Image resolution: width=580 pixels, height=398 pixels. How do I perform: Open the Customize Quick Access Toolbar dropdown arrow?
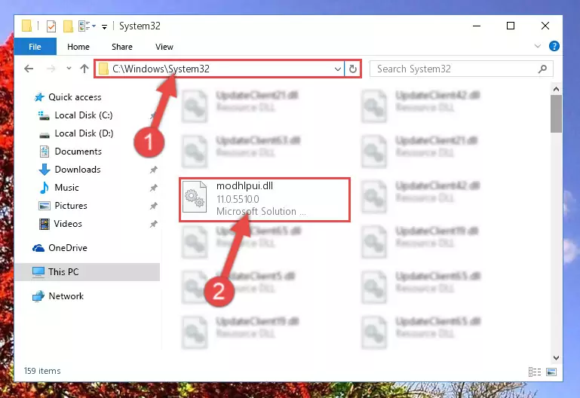point(104,26)
